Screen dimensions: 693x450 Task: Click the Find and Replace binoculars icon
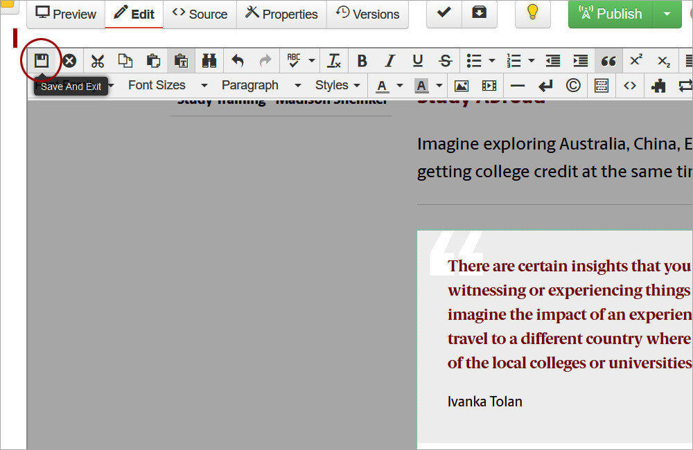209,61
